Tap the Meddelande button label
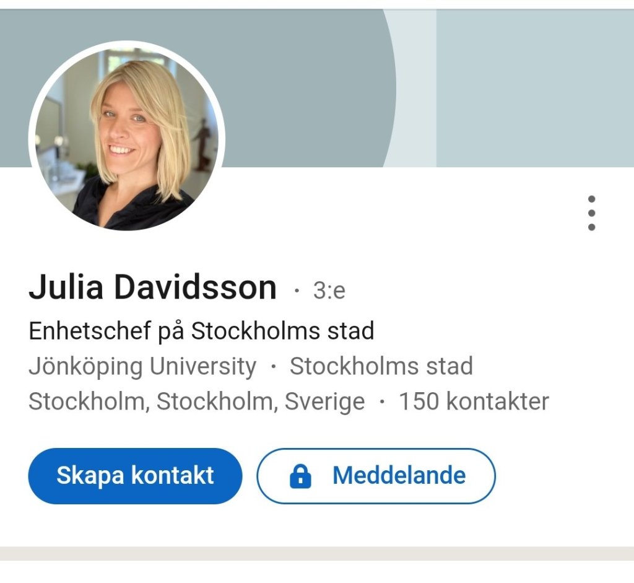The width and height of the screenshot is (634, 583). (x=399, y=475)
